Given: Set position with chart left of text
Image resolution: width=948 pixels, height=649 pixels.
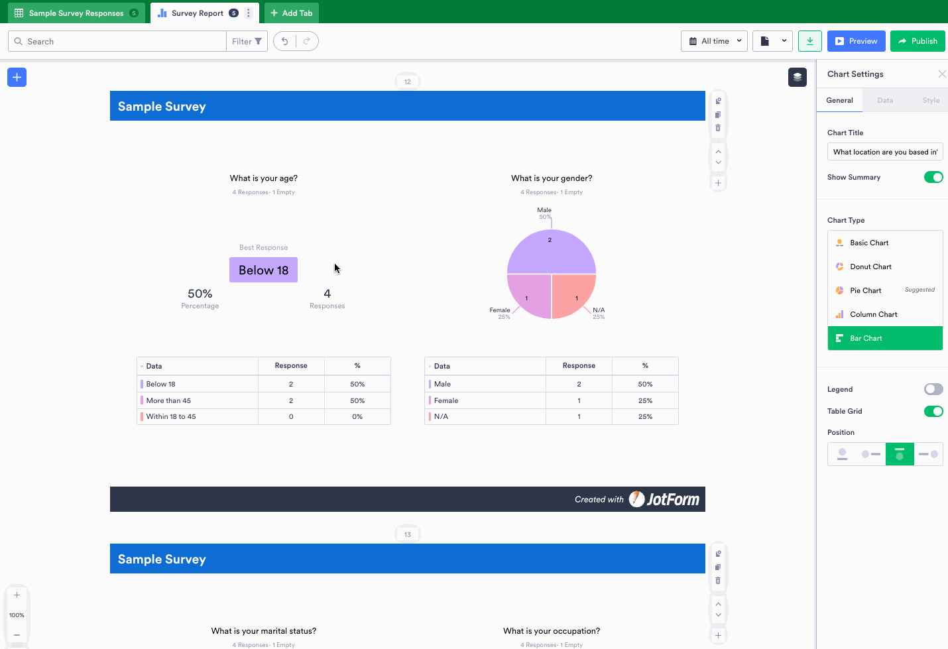Looking at the screenshot, I should (x=870, y=455).
